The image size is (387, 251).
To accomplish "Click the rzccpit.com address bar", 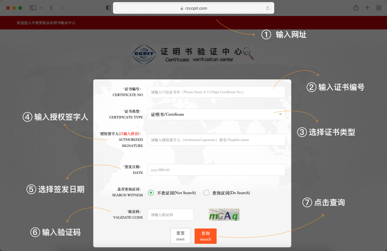I will point(193,8).
